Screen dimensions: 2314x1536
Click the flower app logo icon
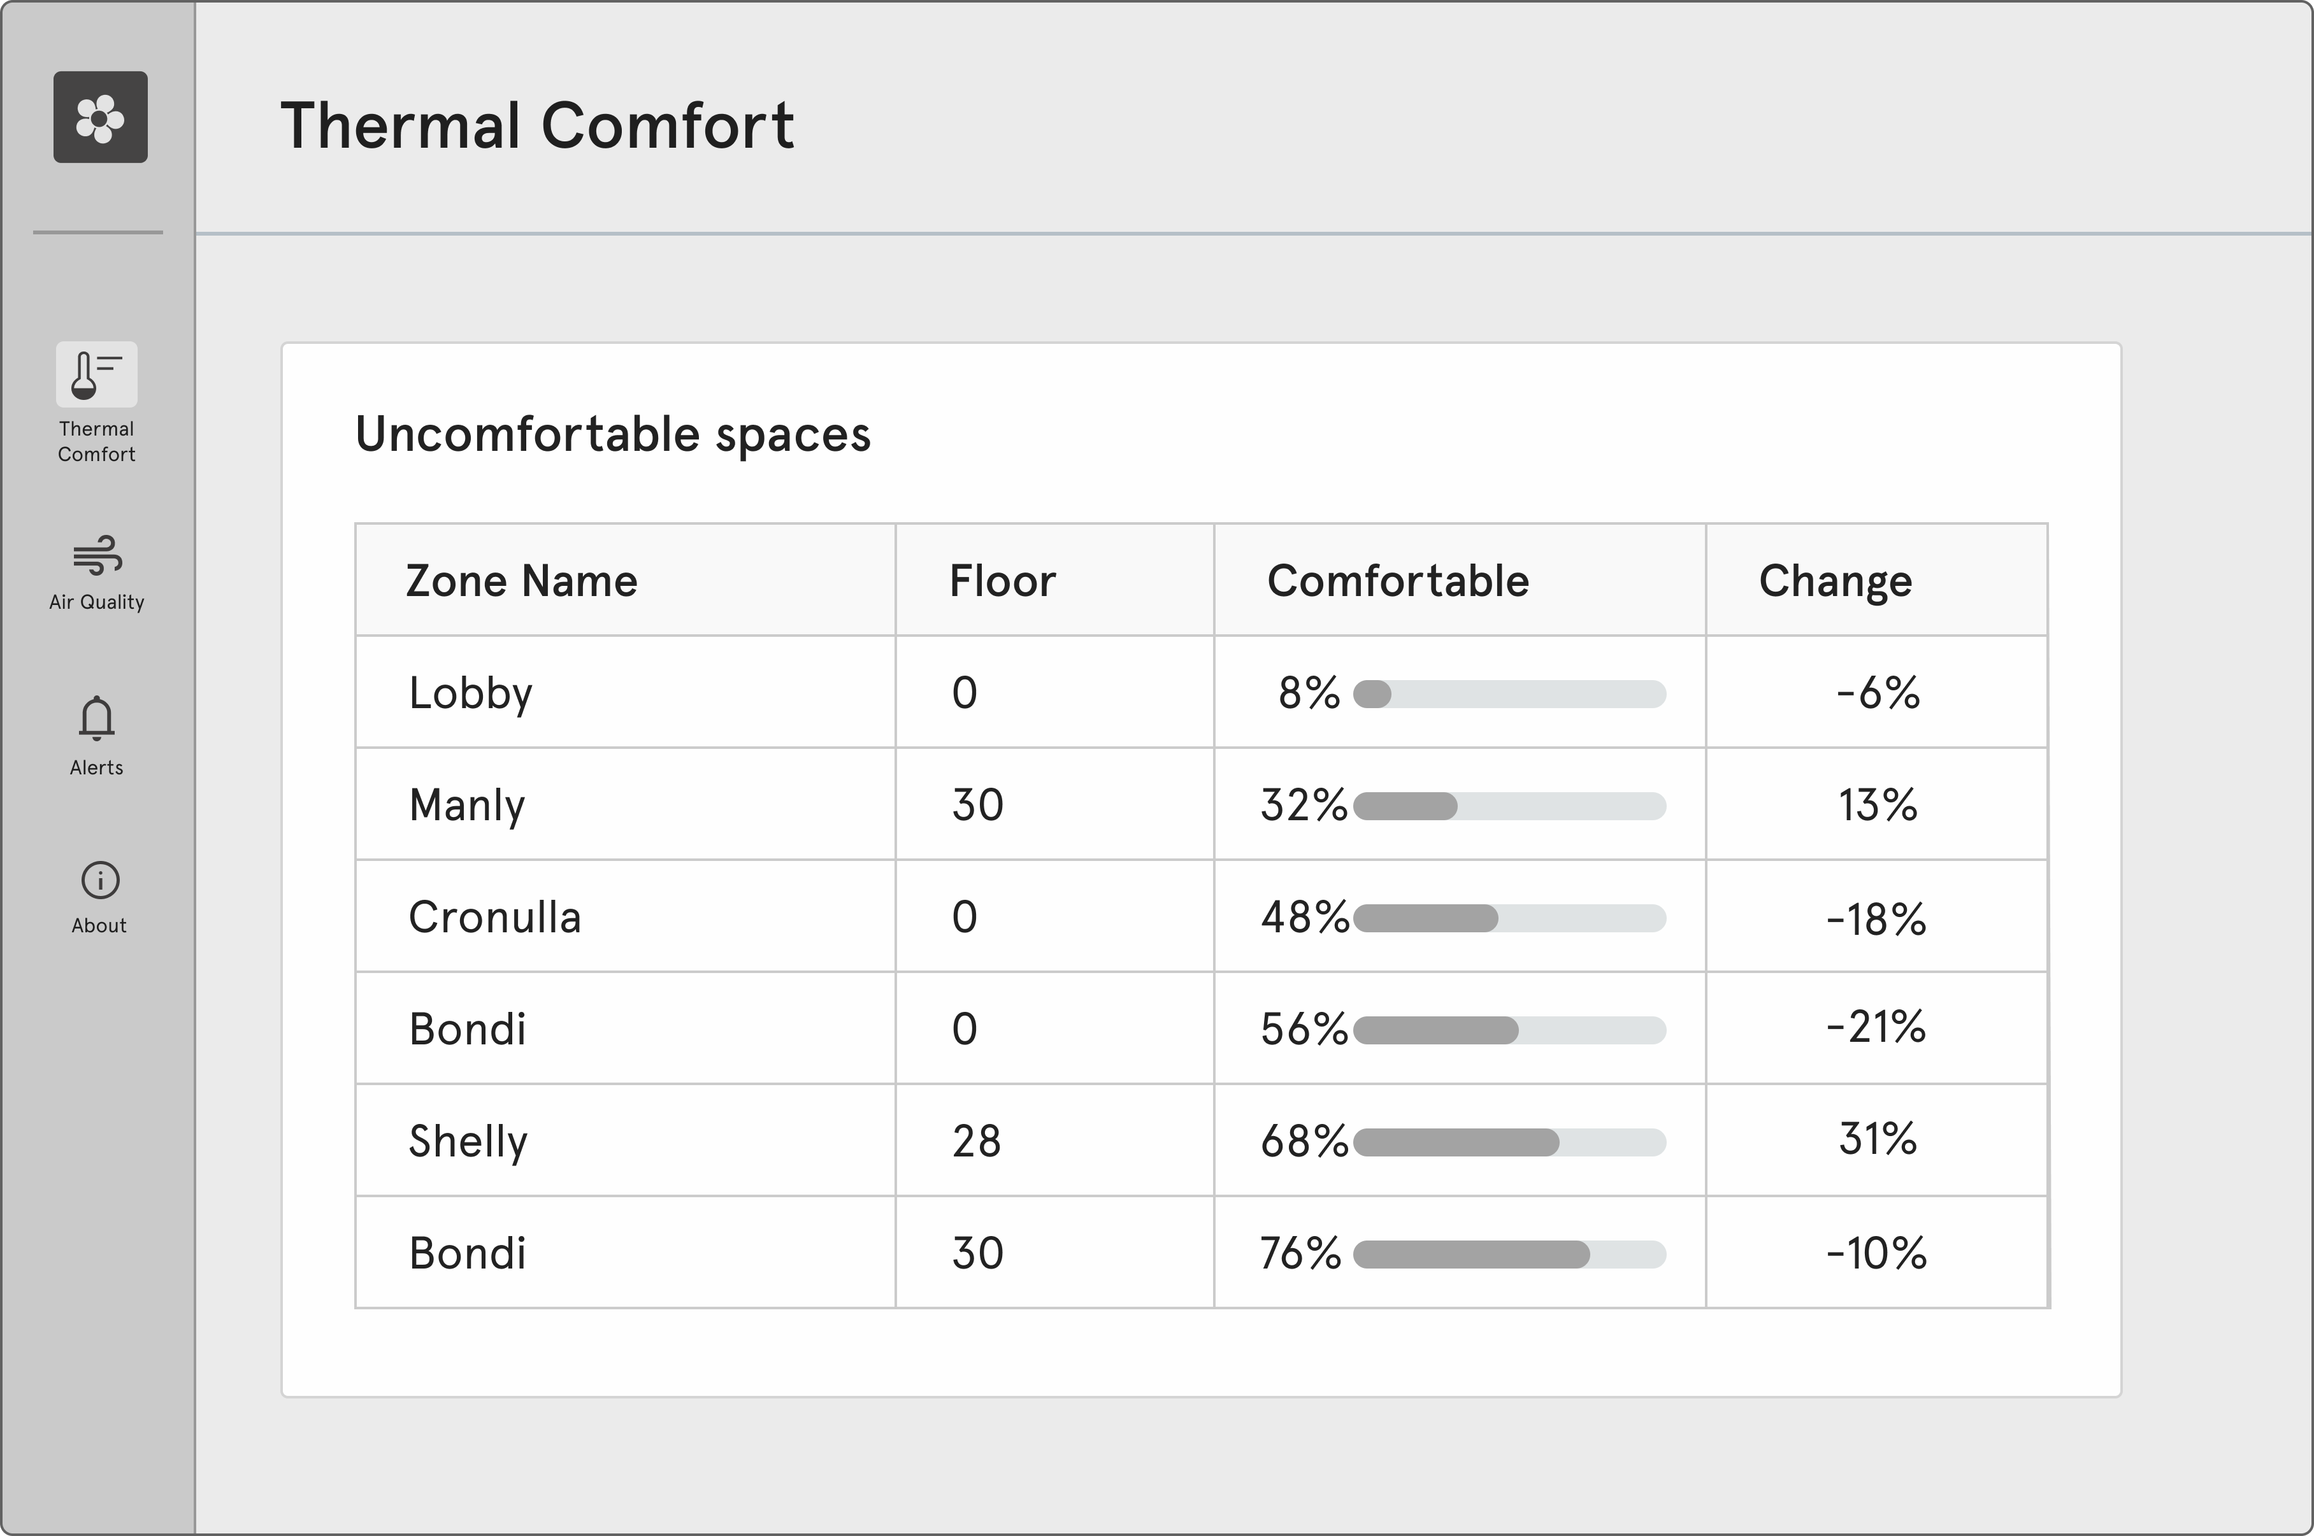click(100, 118)
